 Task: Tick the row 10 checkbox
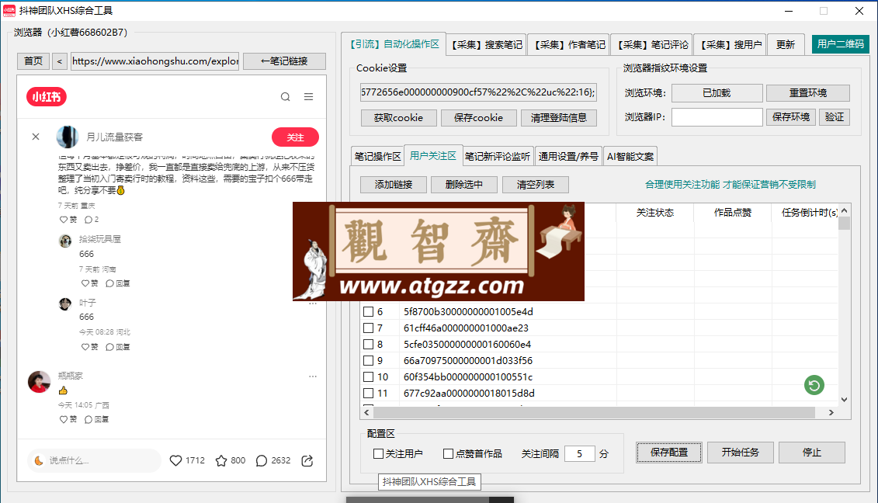point(369,376)
